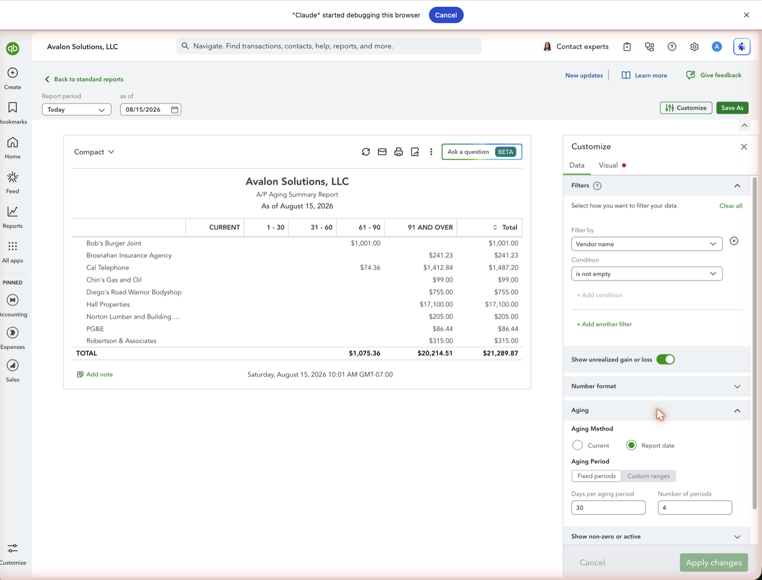Click Back to standard reports link
This screenshot has width=762, height=580.
pyautogui.click(x=84, y=79)
